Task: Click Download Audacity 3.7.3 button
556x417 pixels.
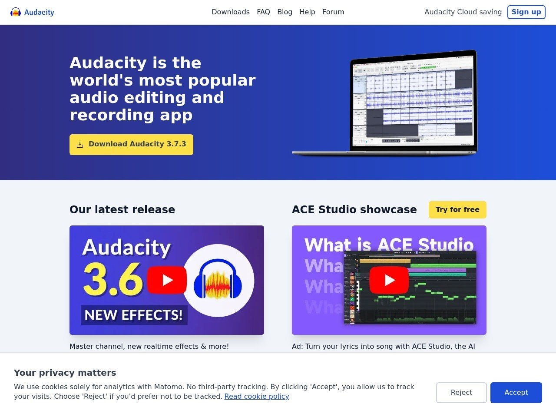Action: click(x=131, y=144)
